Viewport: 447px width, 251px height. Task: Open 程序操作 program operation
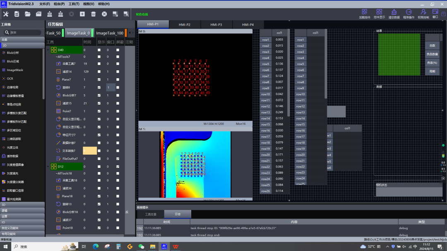point(409,13)
